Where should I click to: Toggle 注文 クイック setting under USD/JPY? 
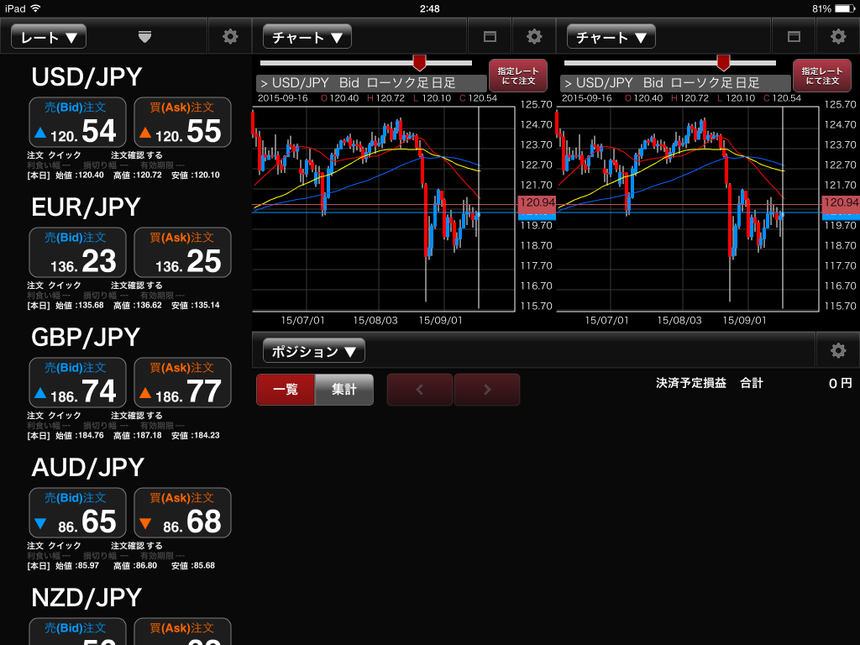coord(55,155)
